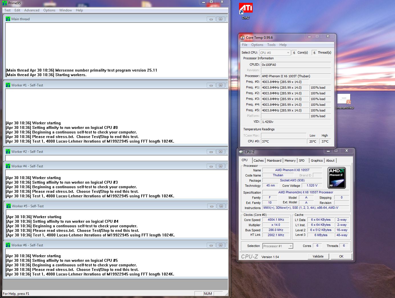
Task: Open the File menu in Core Temp
Action: 245,45
